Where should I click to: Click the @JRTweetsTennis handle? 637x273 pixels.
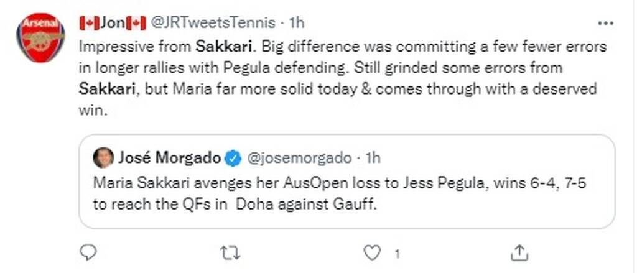pyautogui.click(x=213, y=23)
